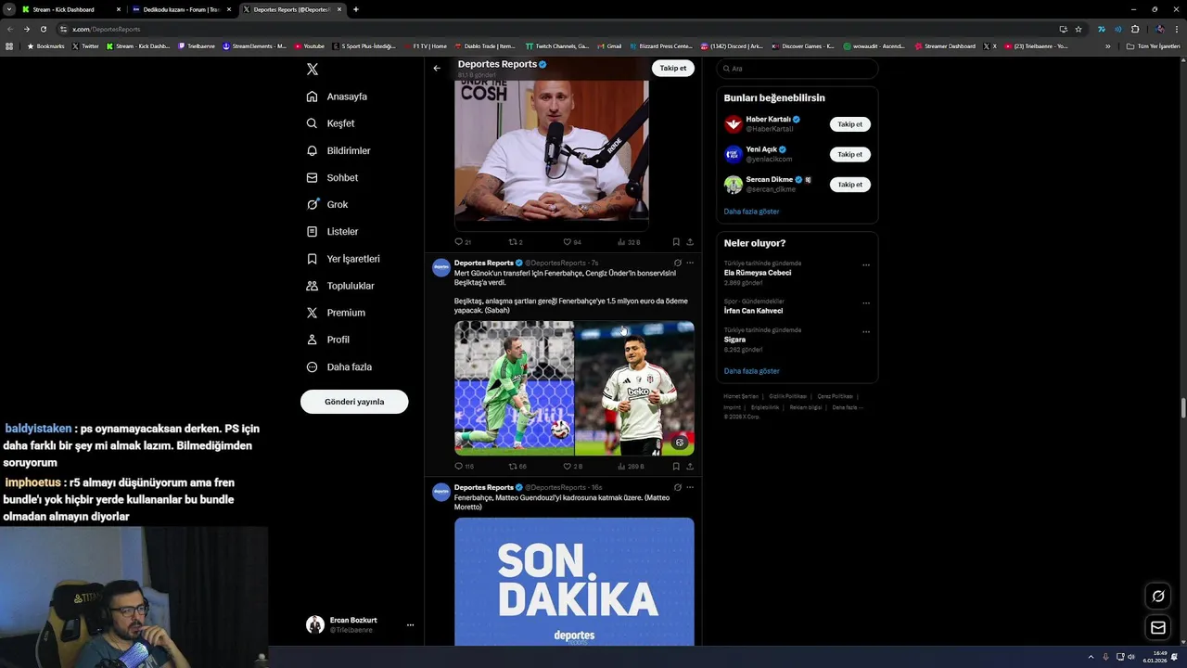Viewport: 1187px width, 668px height.
Task: Follow Deportes Reports with the header Takip et button
Action: (673, 68)
